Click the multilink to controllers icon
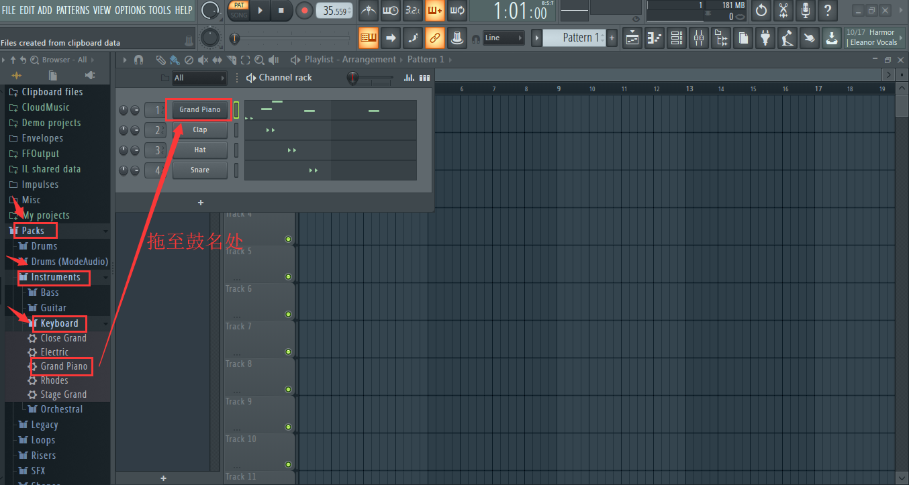The width and height of the screenshot is (909, 485). (457, 38)
